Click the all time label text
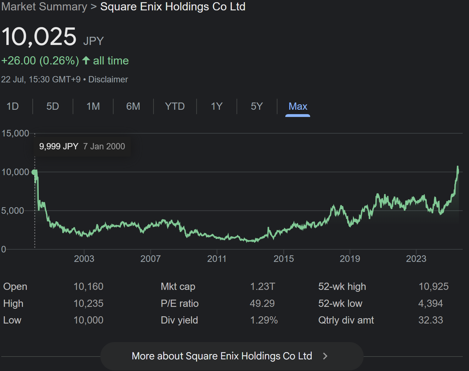This screenshot has height=371, width=469. (x=111, y=60)
